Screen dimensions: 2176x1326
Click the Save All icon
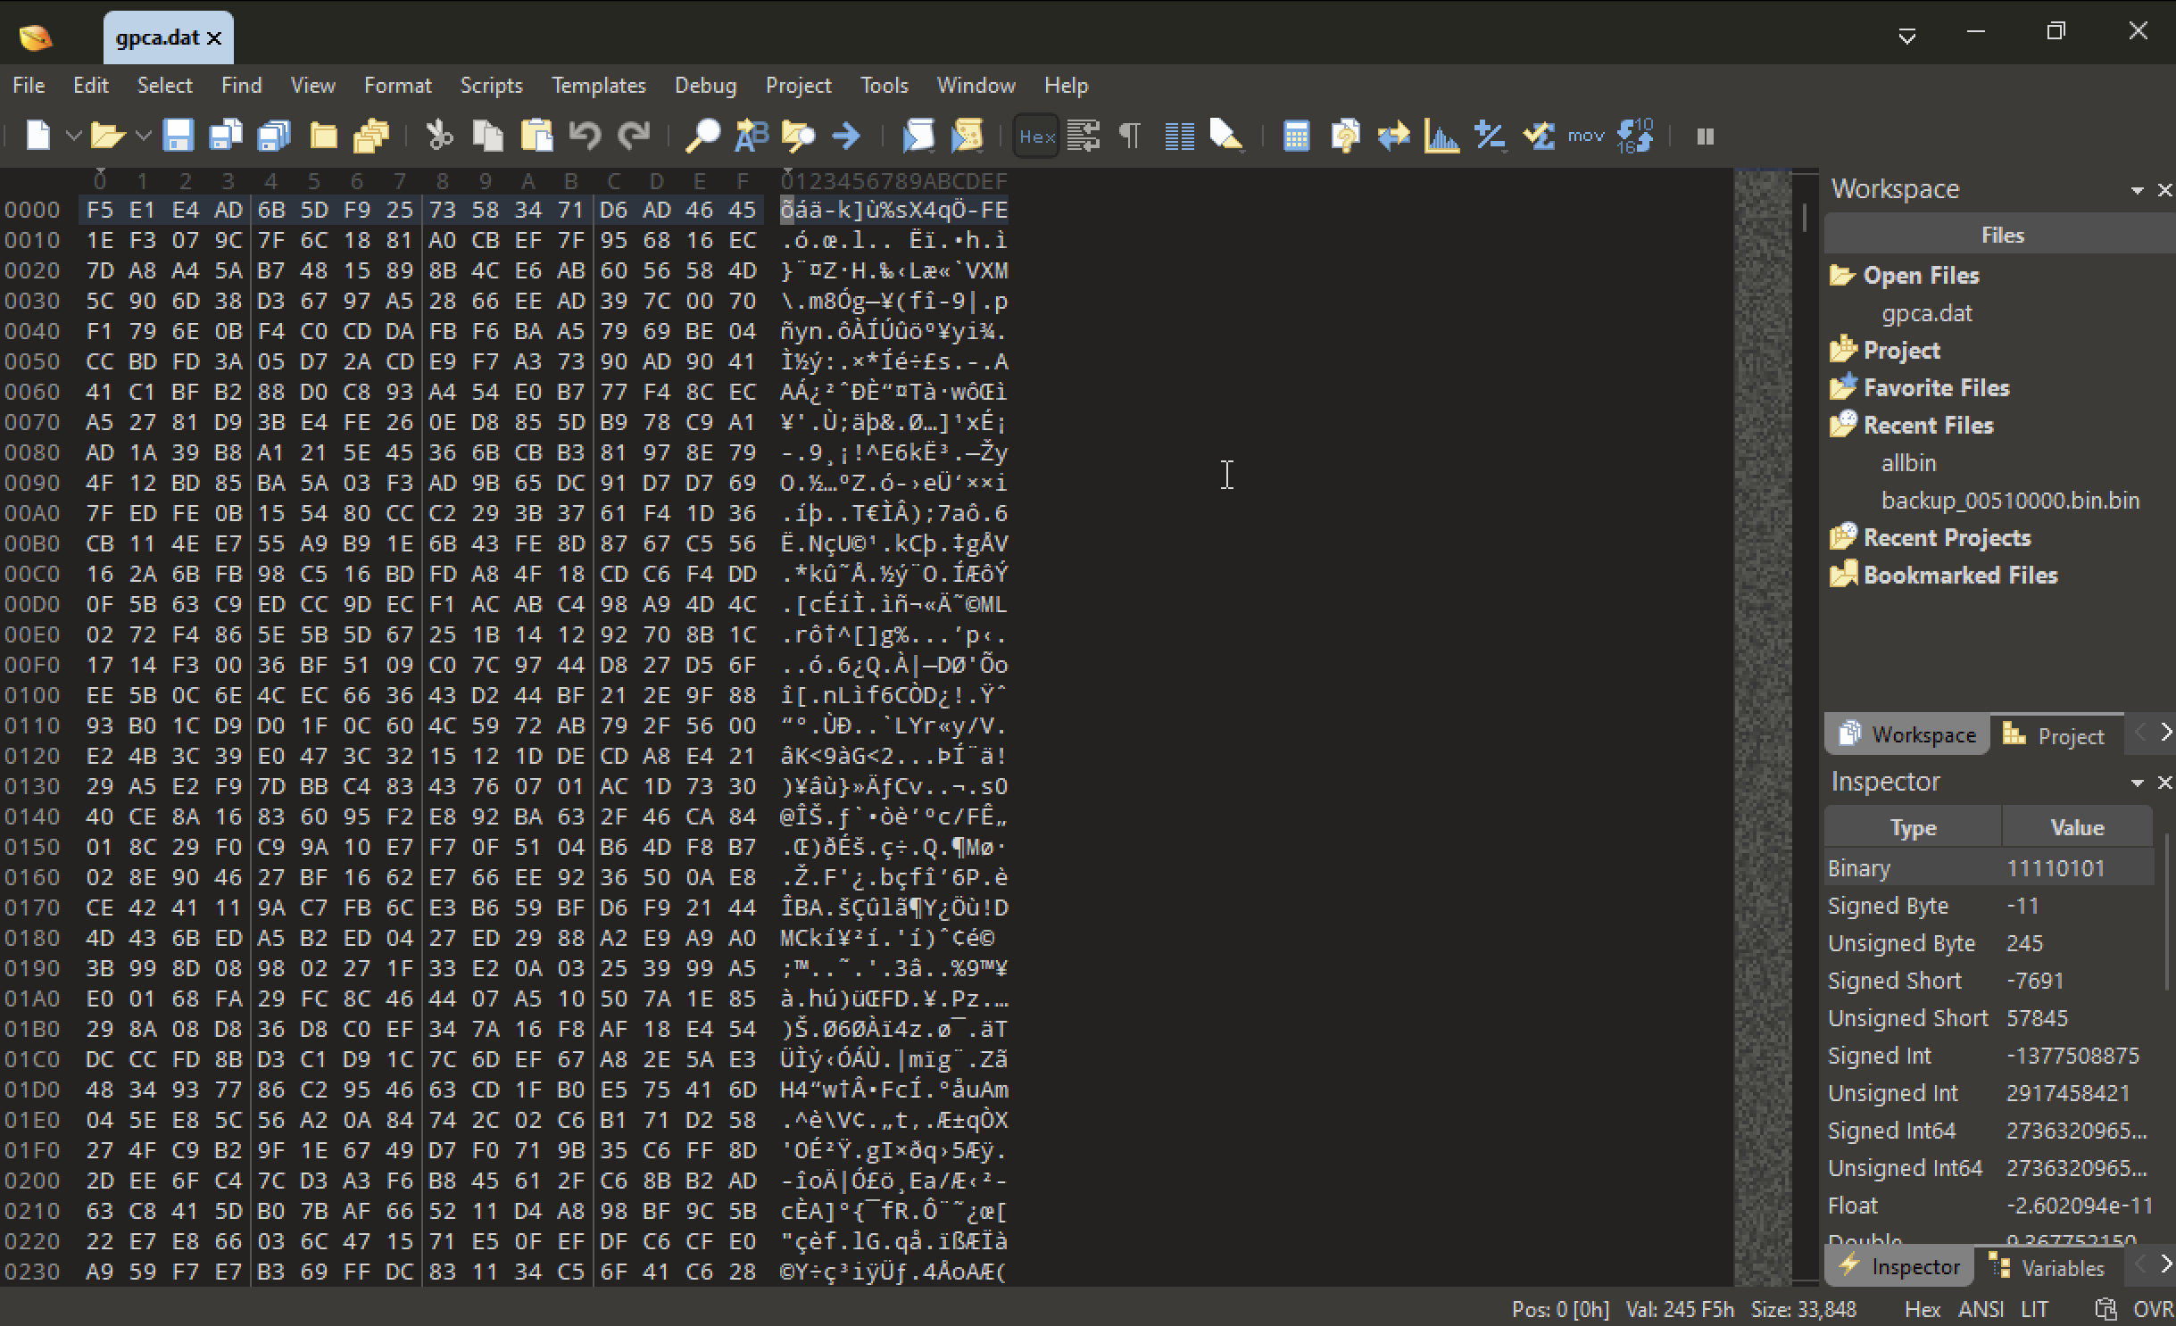tap(274, 137)
